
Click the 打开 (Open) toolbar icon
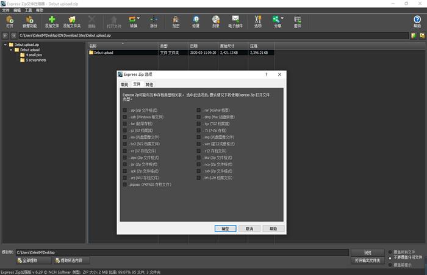click(9, 22)
